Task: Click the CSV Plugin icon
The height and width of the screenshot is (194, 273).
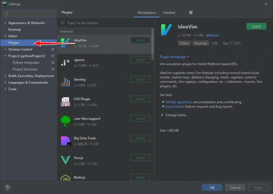Action: pyautogui.click(x=65, y=102)
